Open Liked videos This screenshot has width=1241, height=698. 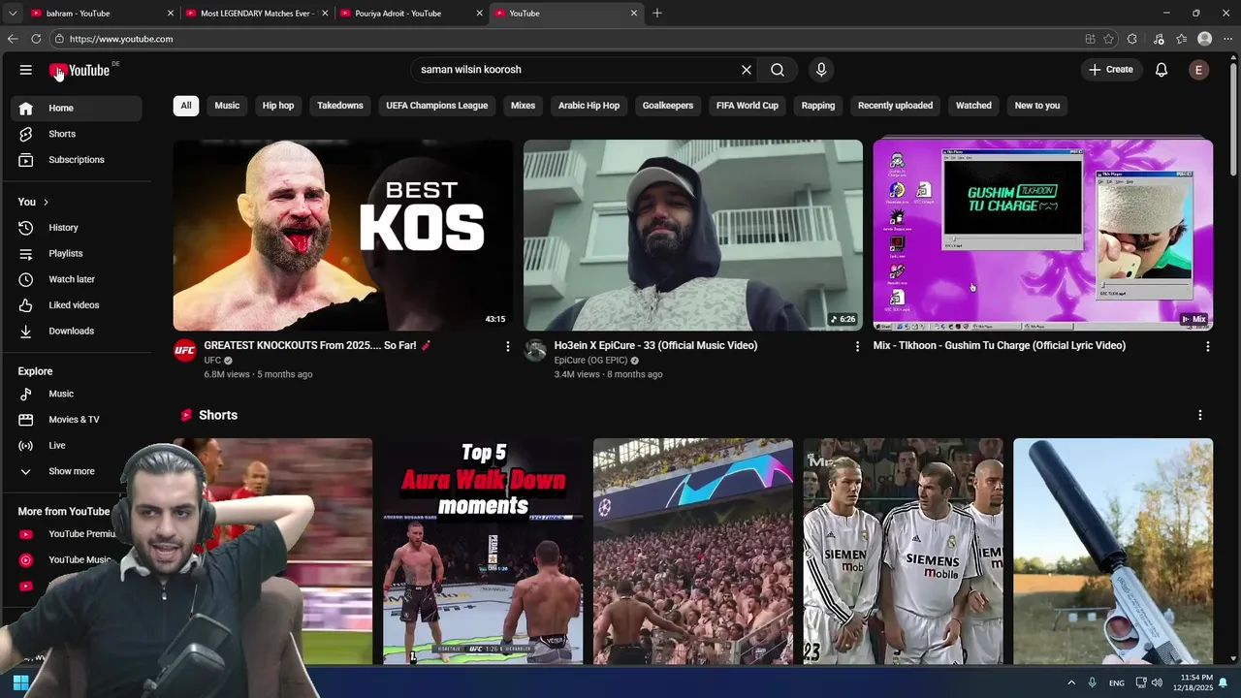76,305
